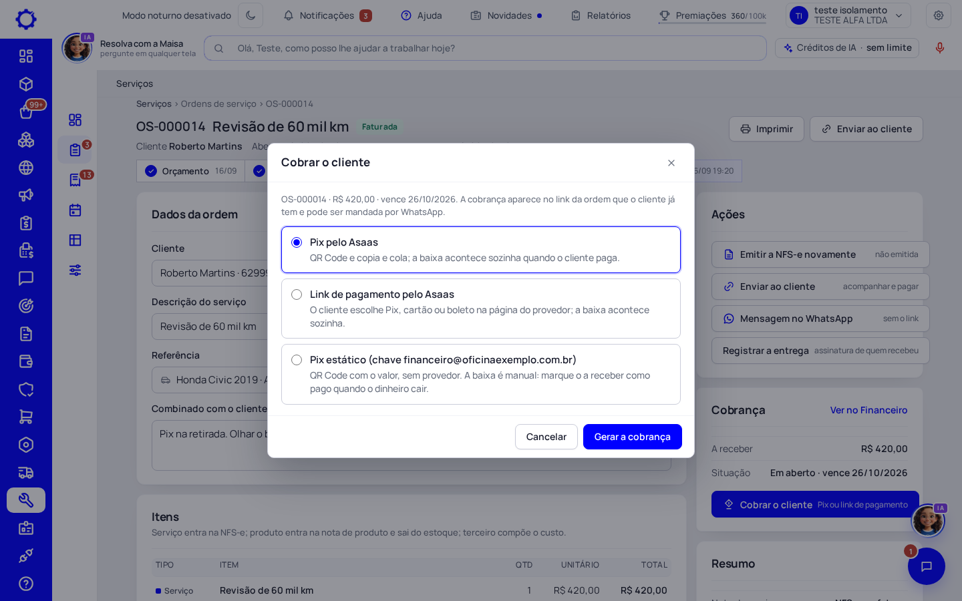962x601 pixels.
Task: Click the Orçamento 16/09 step tab
Action: (190, 171)
